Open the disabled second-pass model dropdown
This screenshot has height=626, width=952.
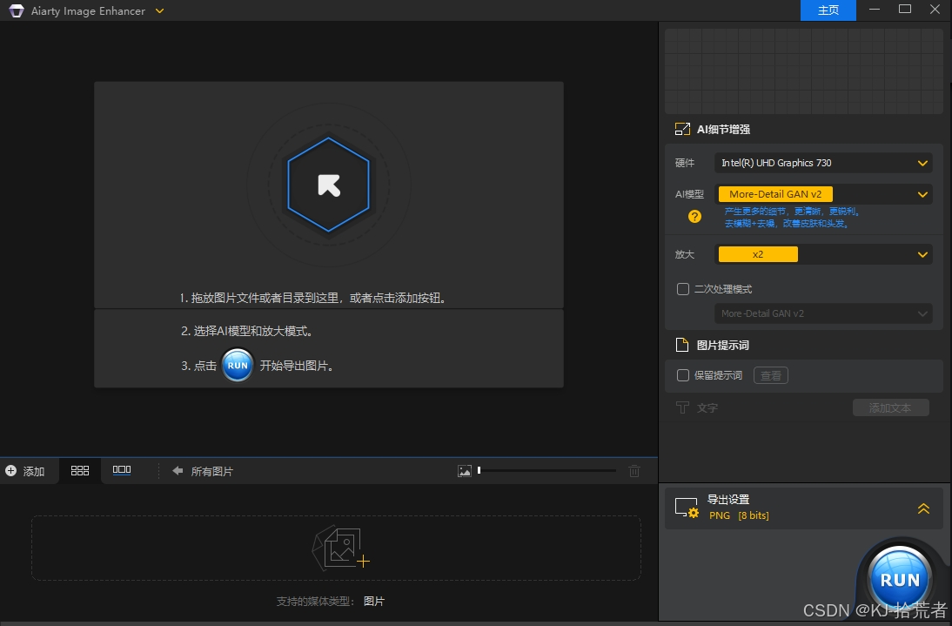click(x=823, y=313)
